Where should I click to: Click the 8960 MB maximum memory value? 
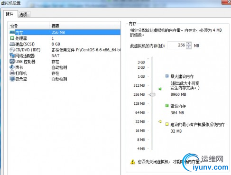coord(178,94)
